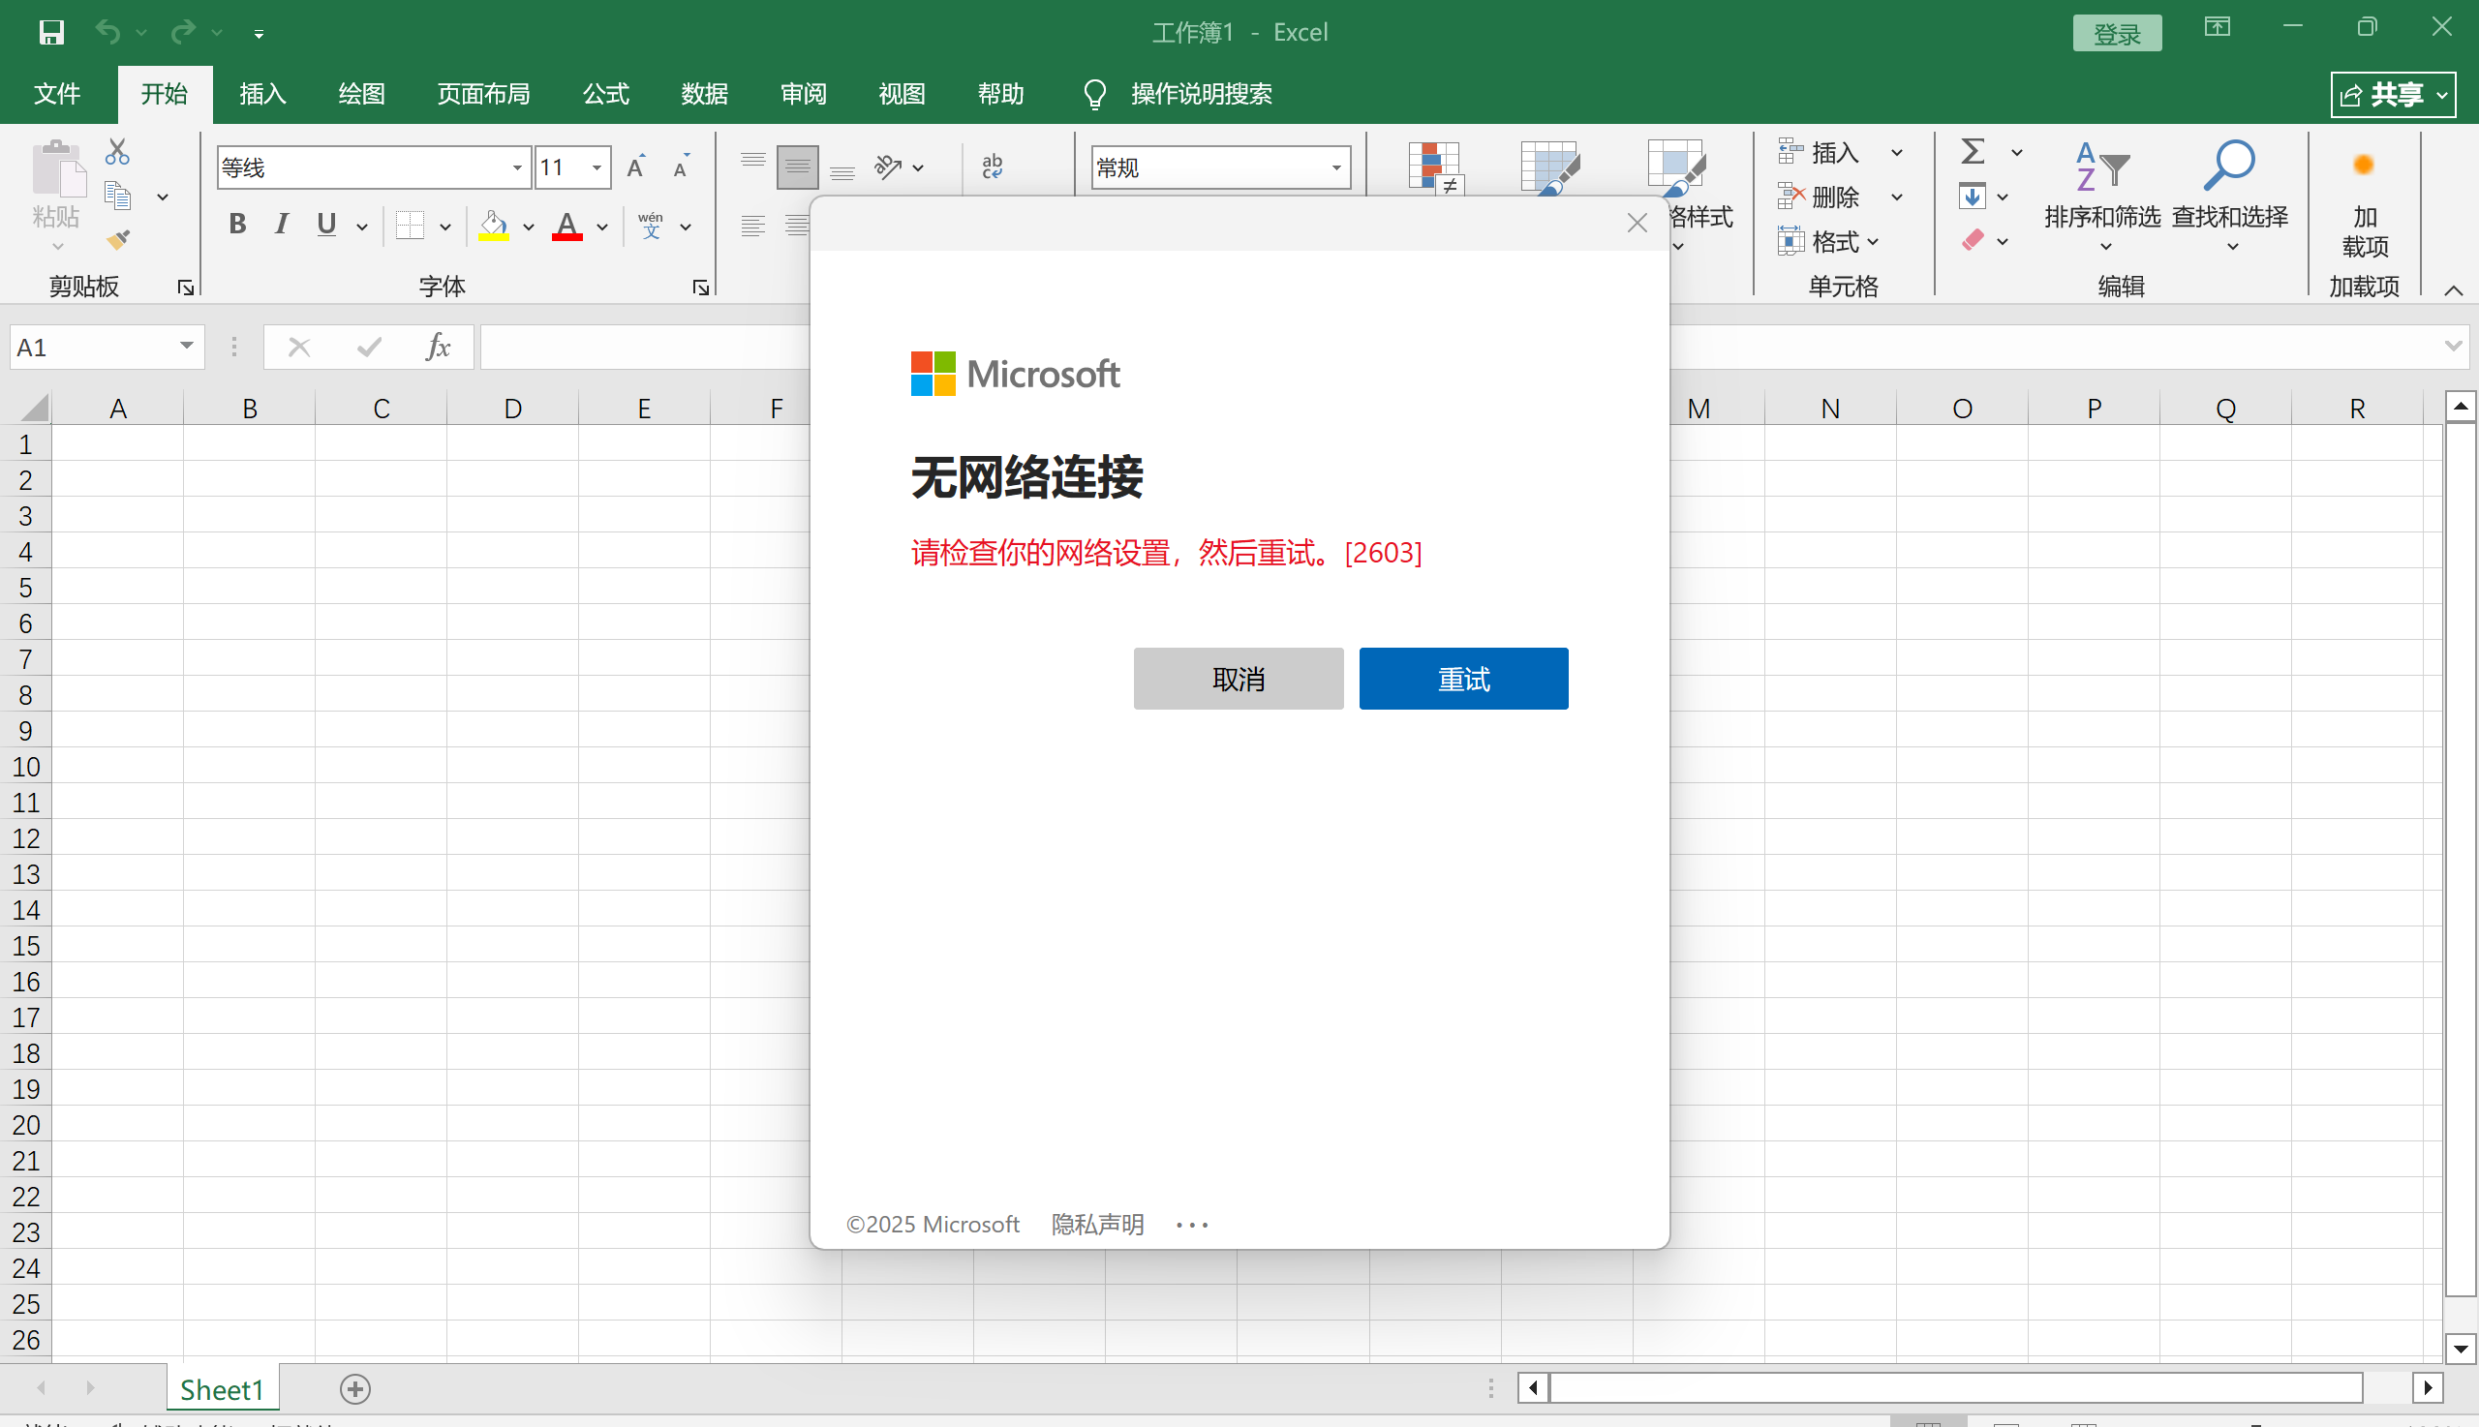Click the Save icon in title bar
This screenshot has height=1427, width=2479.
click(x=51, y=32)
